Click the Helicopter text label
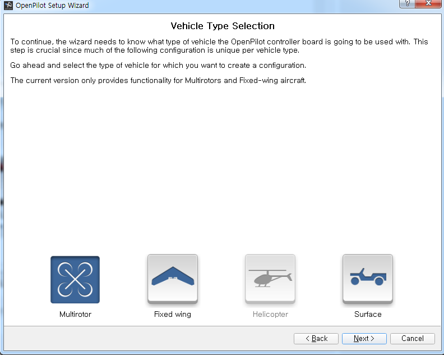444x355 pixels. [x=270, y=315]
